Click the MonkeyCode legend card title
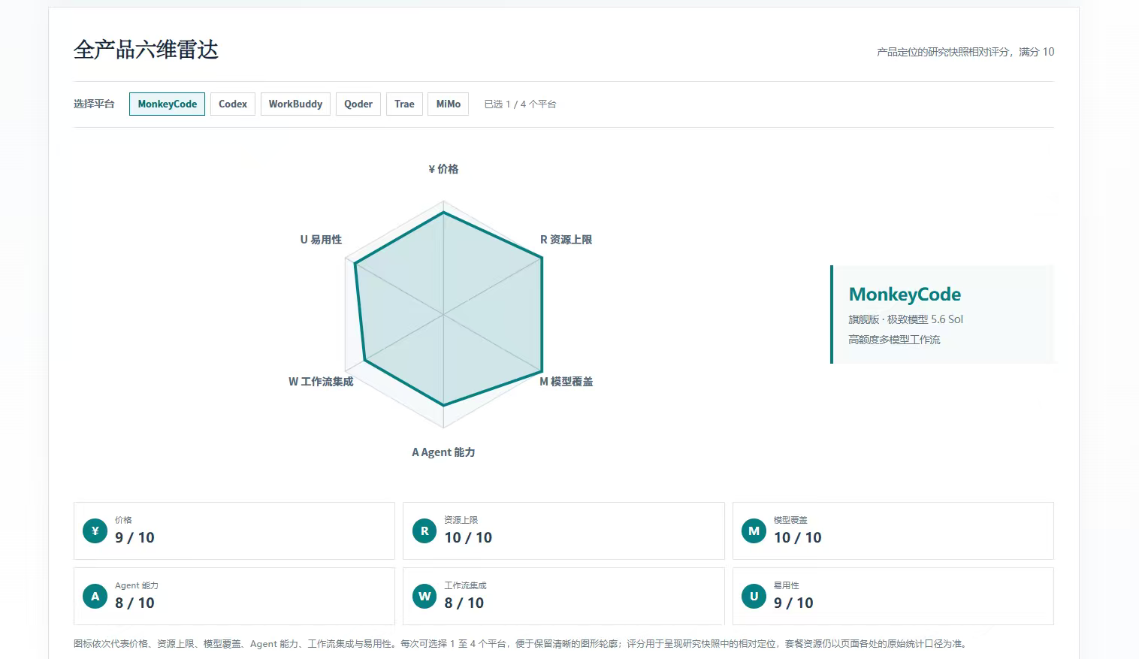The width and height of the screenshot is (1139, 659). [x=905, y=295]
